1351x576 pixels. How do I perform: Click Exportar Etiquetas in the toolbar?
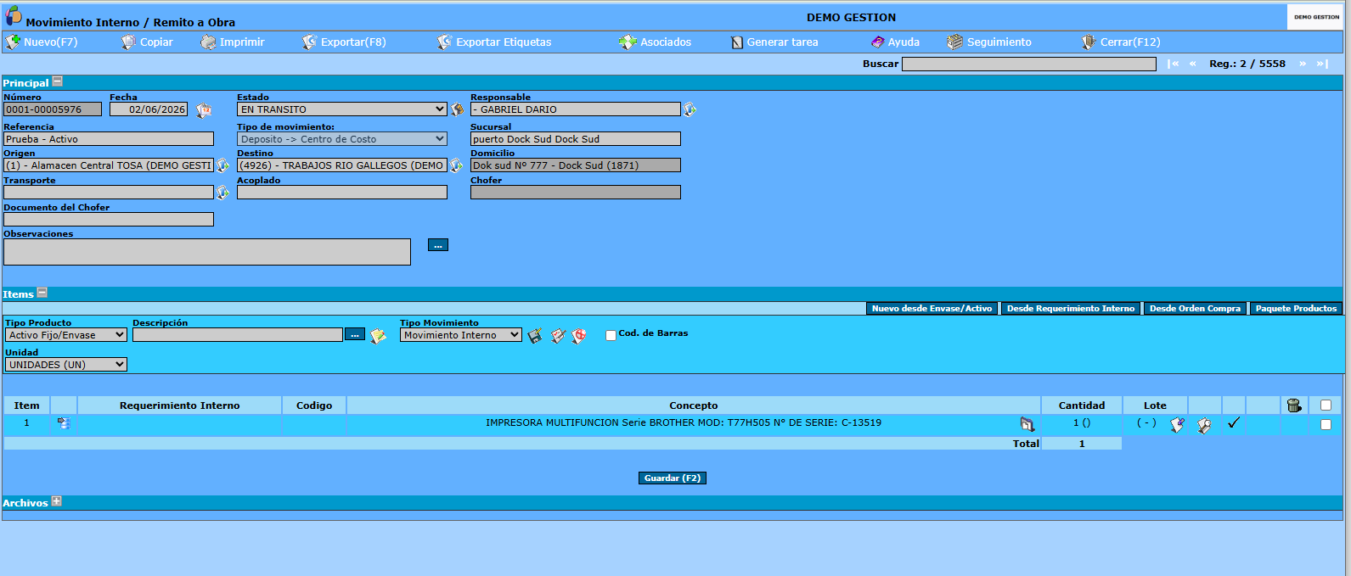click(493, 42)
